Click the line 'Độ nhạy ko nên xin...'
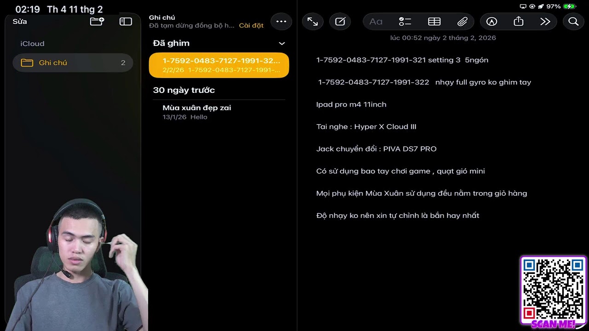The width and height of the screenshot is (589, 331). [x=398, y=216]
